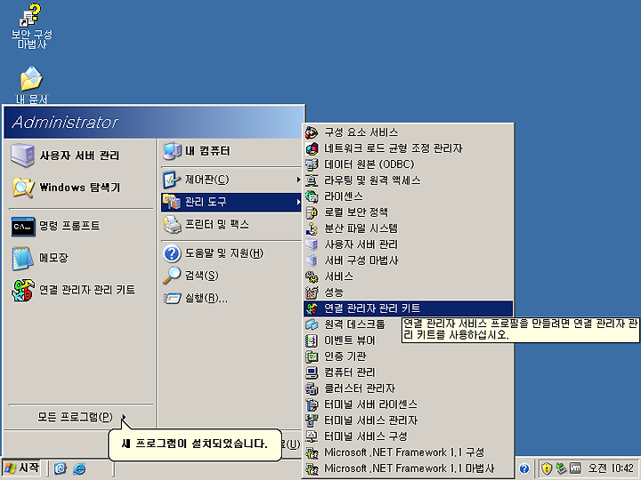
Task: Click security shield tray icon
Action: click(546, 468)
